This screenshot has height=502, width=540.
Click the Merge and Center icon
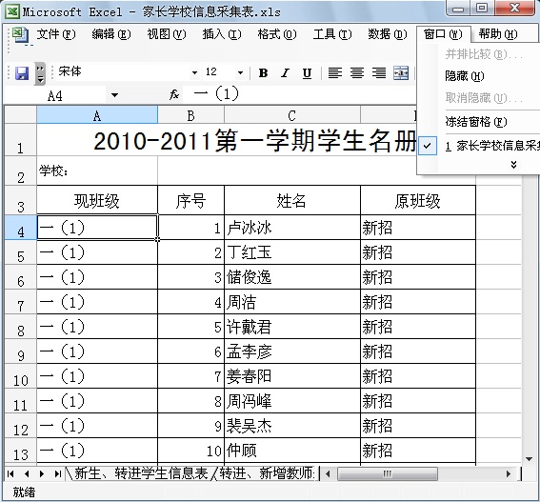click(x=401, y=73)
